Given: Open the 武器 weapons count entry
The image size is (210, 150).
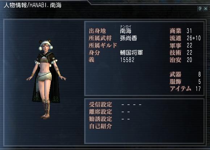Looking at the screenshot, I should coord(185,74).
